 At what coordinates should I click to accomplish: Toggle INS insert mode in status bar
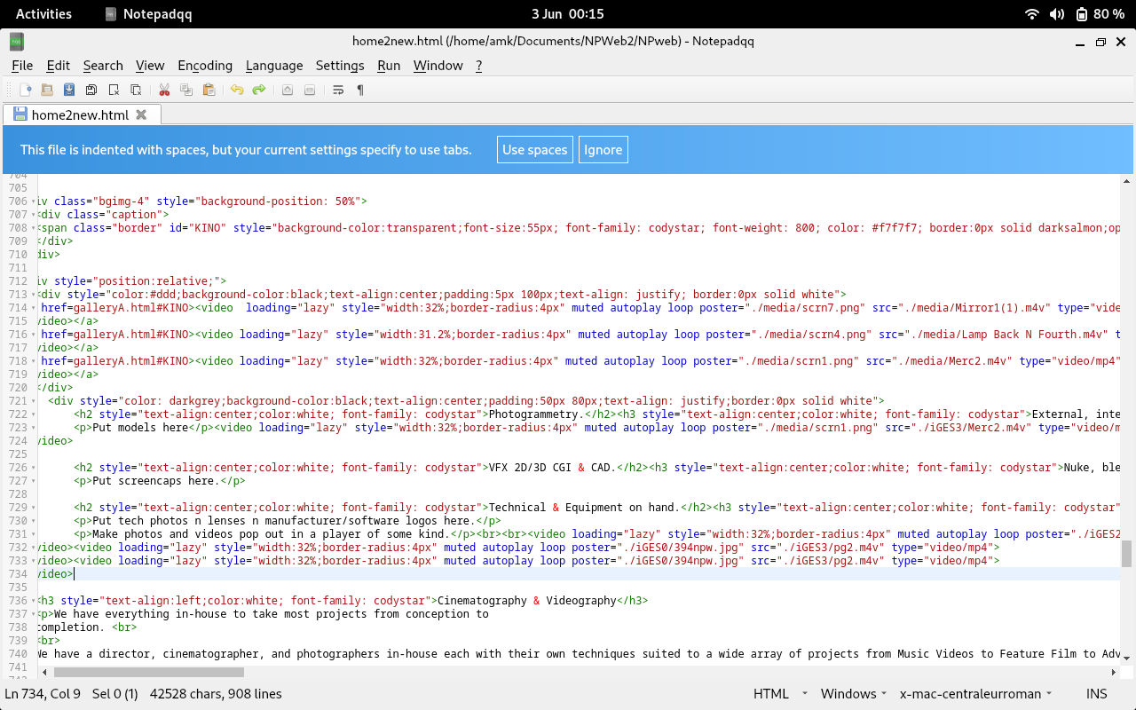(1096, 694)
